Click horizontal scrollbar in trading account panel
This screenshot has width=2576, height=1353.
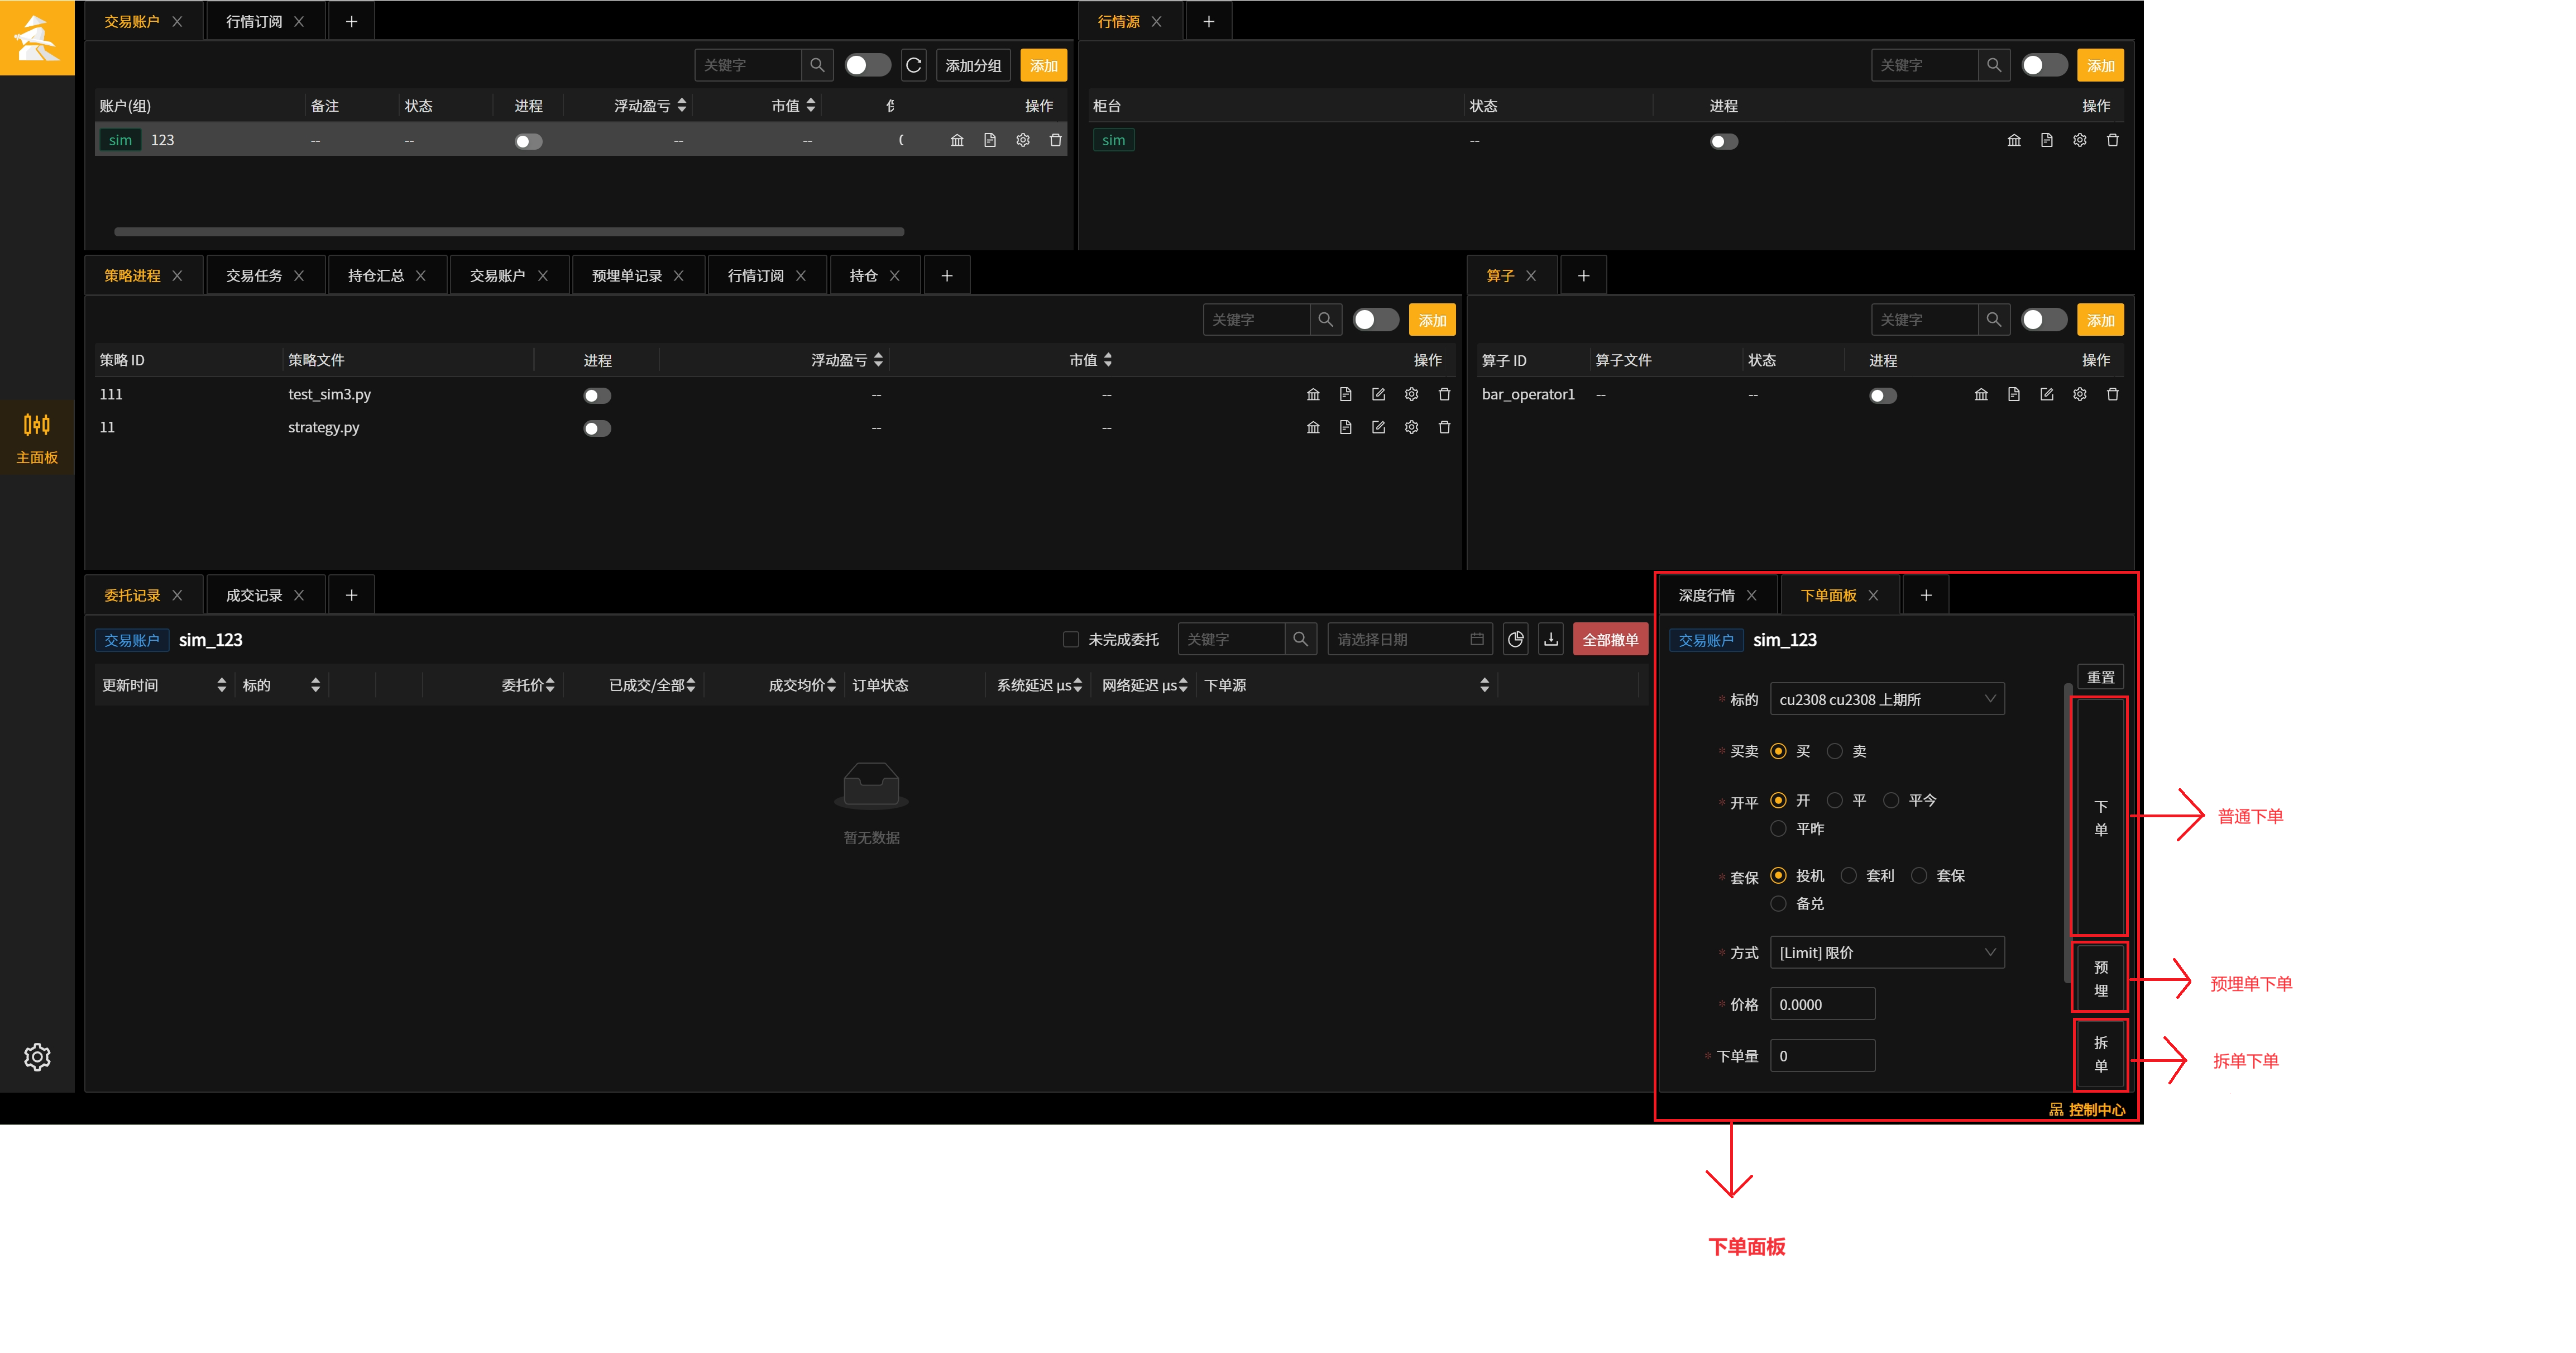coord(509,231)
